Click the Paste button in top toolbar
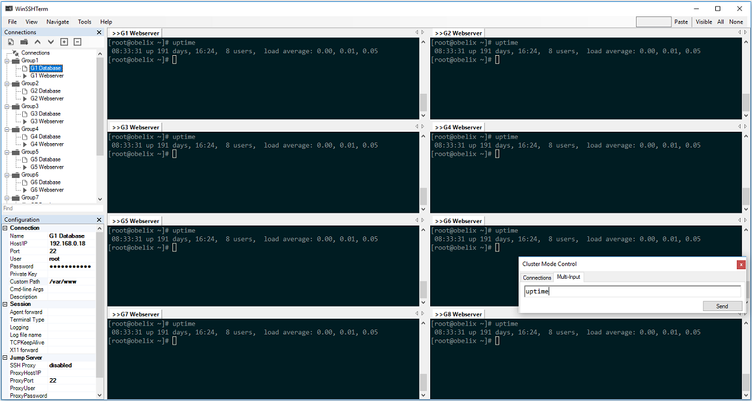This screenshot has height=401, width=752. click(x=681, y=22)
